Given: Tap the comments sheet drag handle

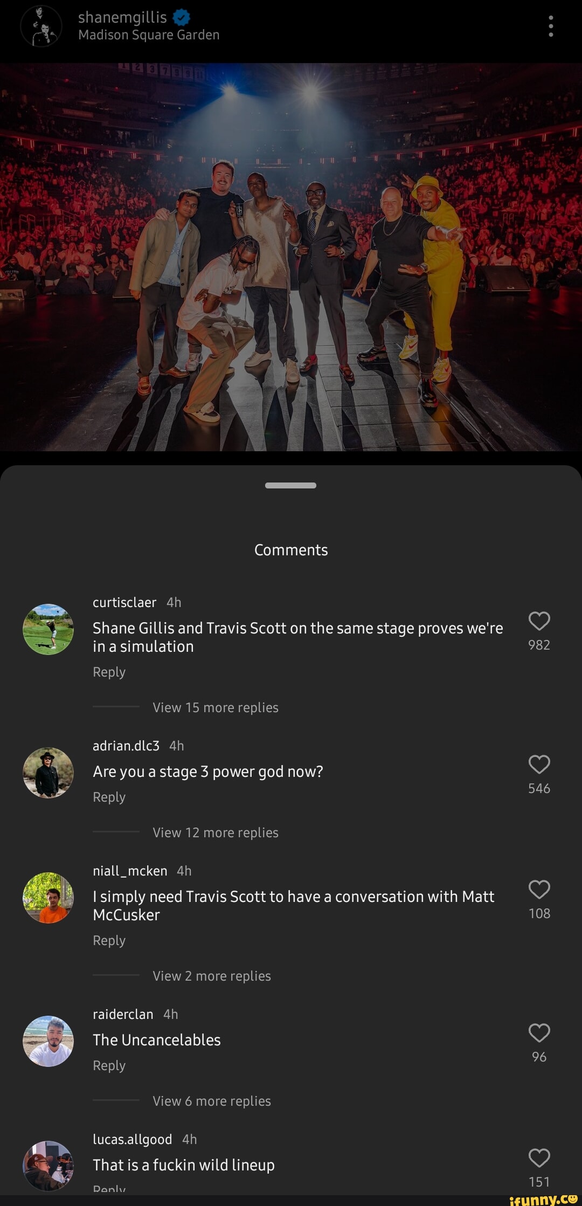Looking at the screenshot, I should pyautogui.click(x=290, y=485).
